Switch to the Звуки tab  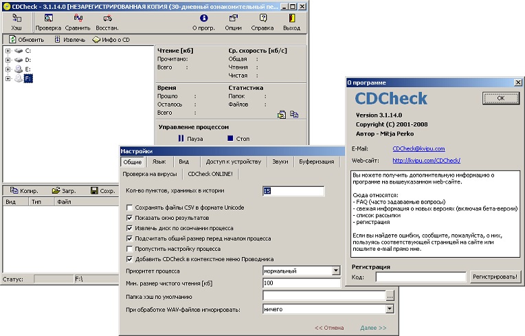[280, 161]
